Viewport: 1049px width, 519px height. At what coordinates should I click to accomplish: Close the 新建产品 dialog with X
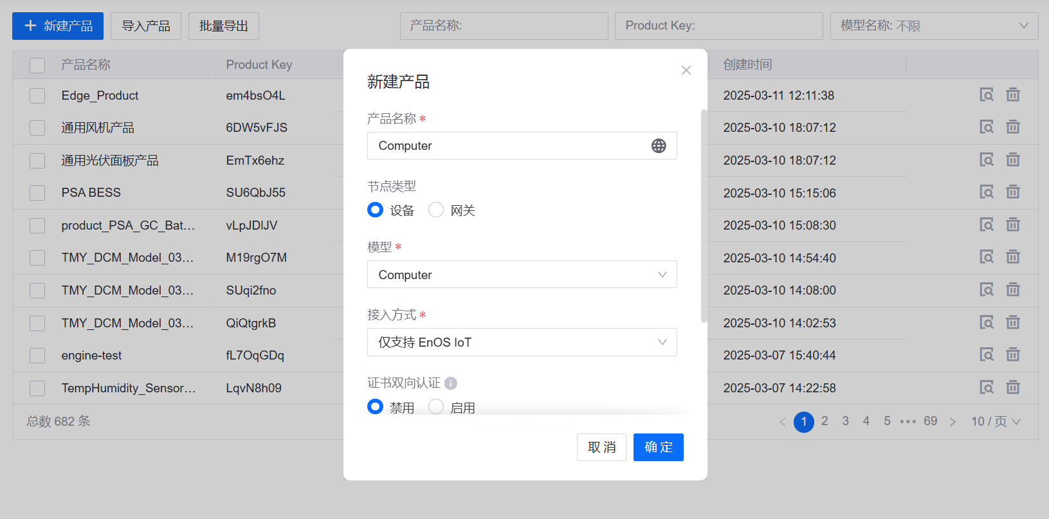click(x=686, y=70)
